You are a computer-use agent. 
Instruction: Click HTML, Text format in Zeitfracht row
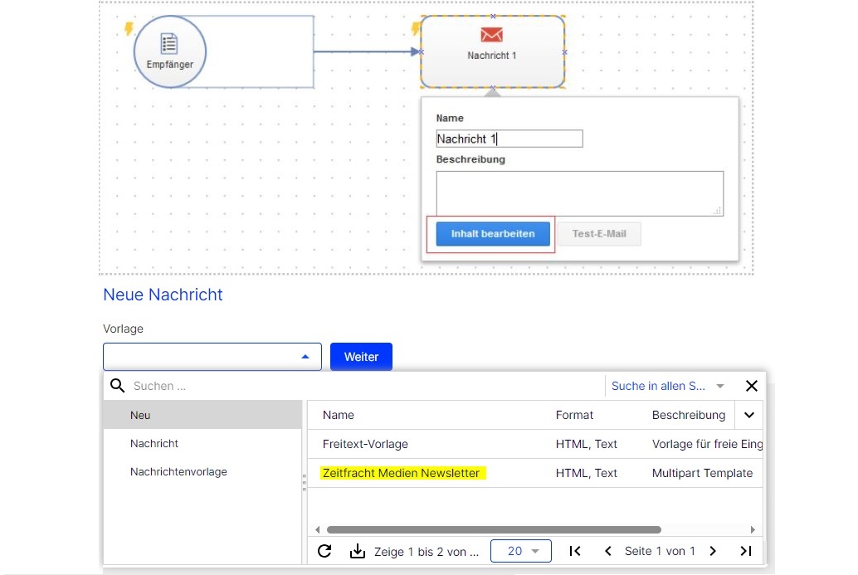(586, 473)
